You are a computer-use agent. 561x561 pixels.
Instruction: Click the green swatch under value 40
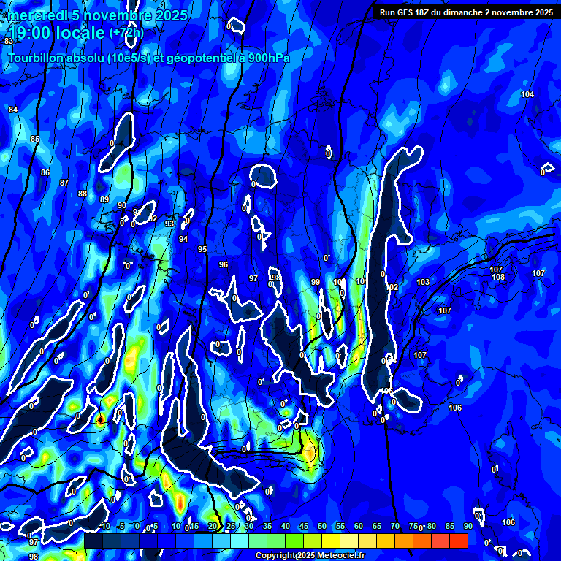(x=294, y=541)
